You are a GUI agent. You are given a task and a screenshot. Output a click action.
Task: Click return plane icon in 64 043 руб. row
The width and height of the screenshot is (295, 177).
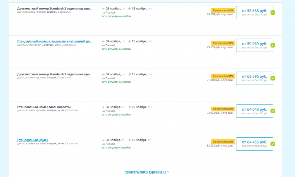[x=129, y=107]
